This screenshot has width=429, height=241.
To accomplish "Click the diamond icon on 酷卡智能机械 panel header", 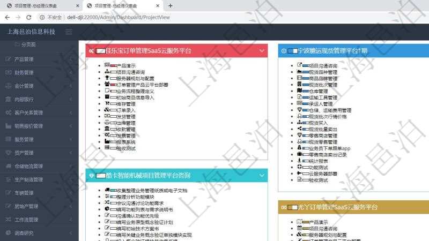I will click(92, 176).
